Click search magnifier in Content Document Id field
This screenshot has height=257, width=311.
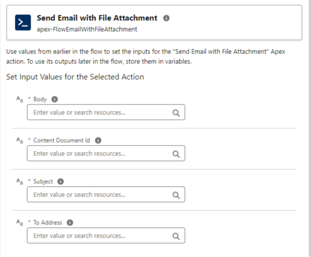tap(176, 154)
